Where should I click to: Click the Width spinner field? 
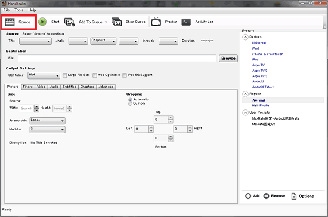click(27, 108)
